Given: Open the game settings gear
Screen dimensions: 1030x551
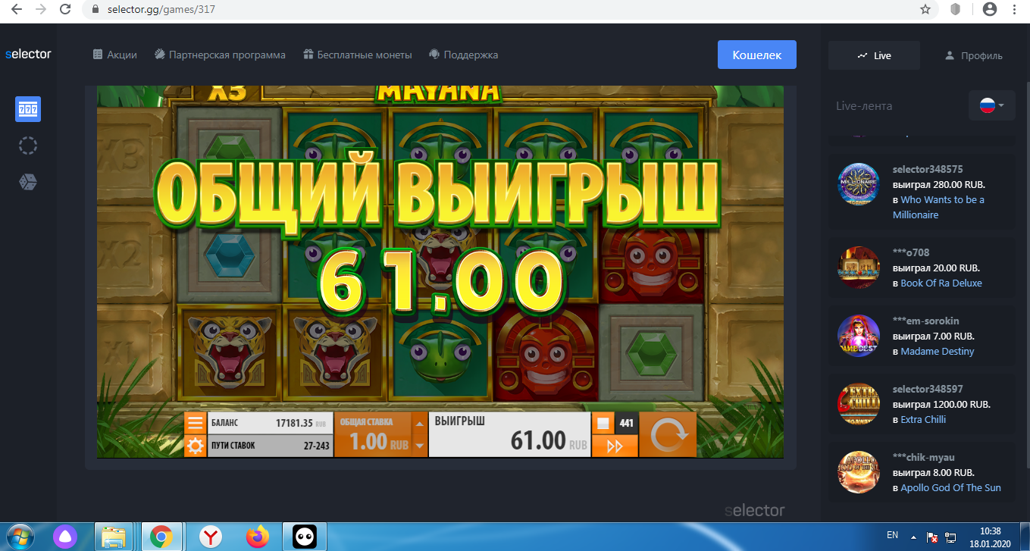Looking at the screenshot, I should click(196, 446).
